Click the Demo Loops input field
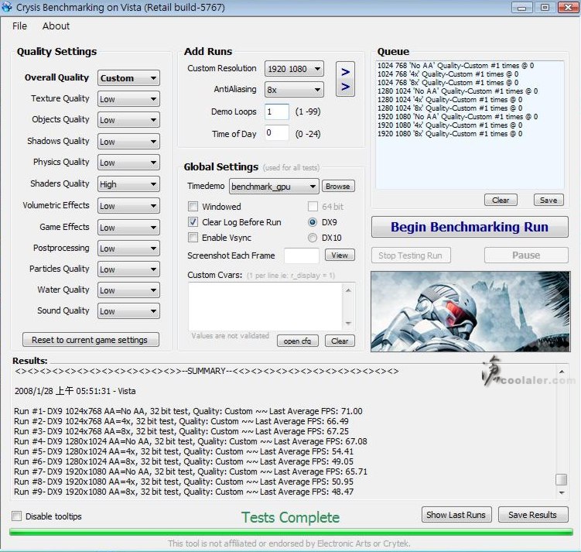Screen dimensions: 581x552 point(277,111)
